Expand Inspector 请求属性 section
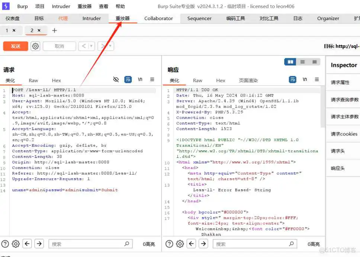Viewport: 360px width, 257px height. click(343, 82)
